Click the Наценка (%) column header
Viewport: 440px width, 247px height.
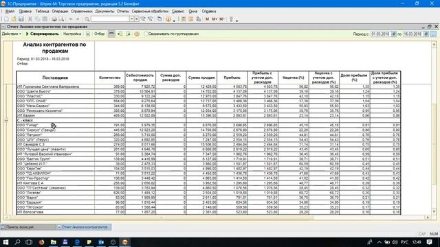coord(294,78)
